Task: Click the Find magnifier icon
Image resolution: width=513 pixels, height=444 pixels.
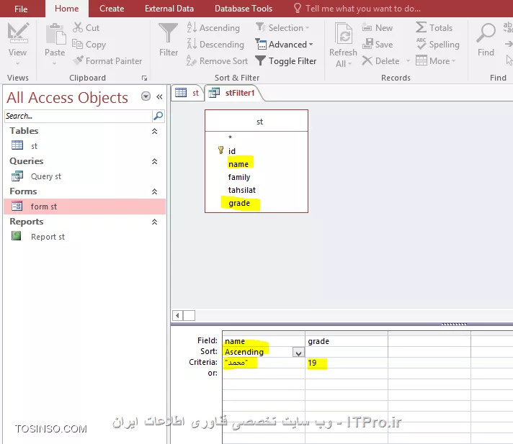Action: click(486, 33)
